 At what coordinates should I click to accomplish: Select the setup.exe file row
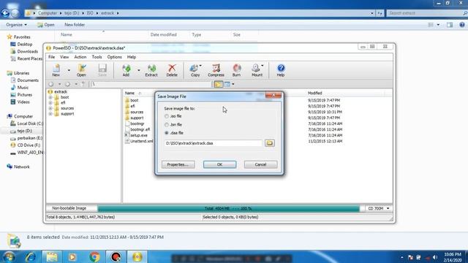coord(138,135)
